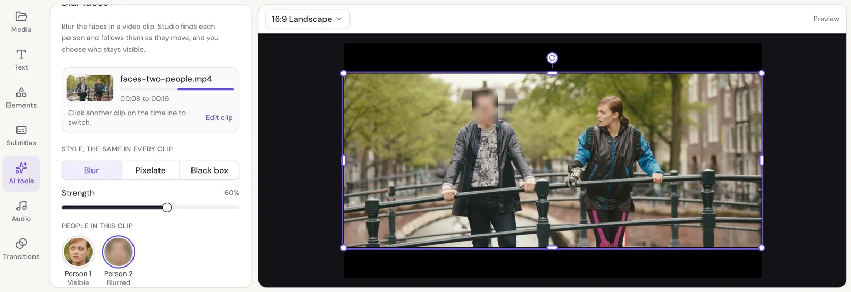Click the left edge handle of video
This screenshot has height=292, width=851.
point(344,160)
